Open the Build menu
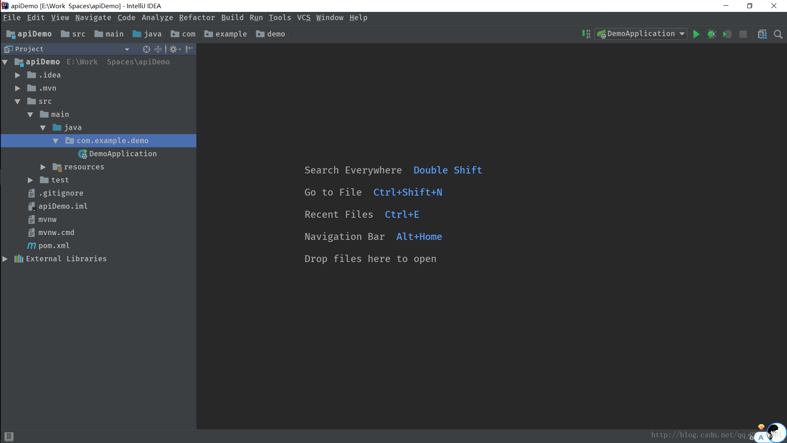Image resolution: width=787 pixels, height=443 pixels. click(232, 18)
